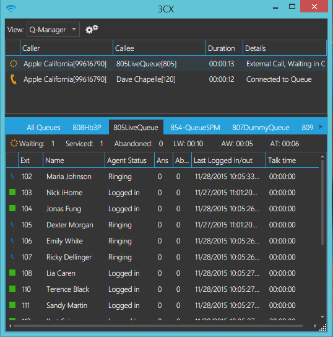This screenshot has height=337, width=333.
Task: Select the Emily White agent name
Action: coord(64,241)
